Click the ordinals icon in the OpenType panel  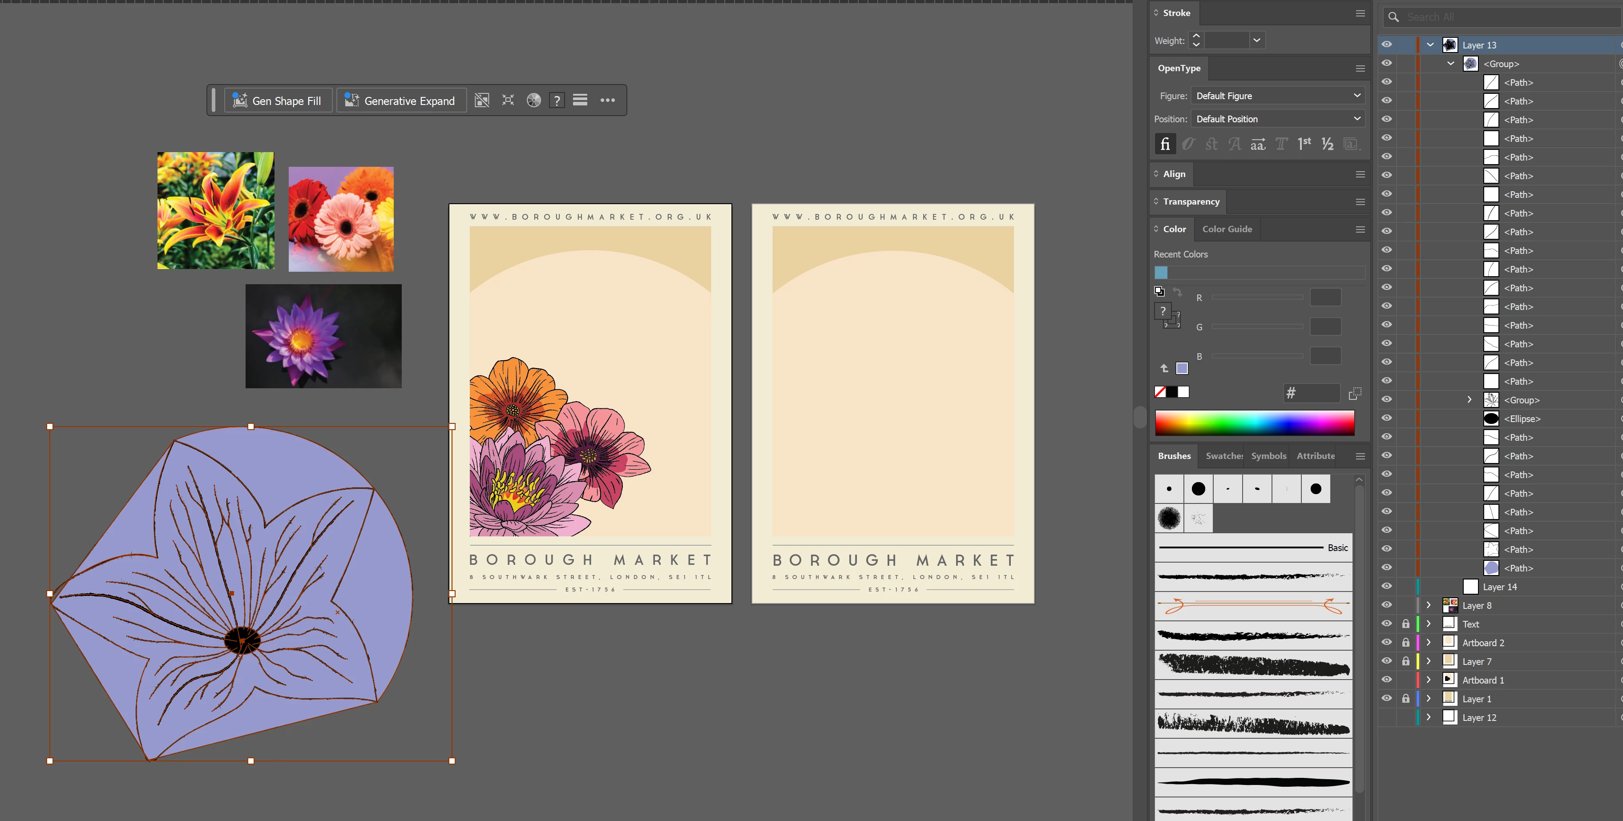pos(1304,144)
